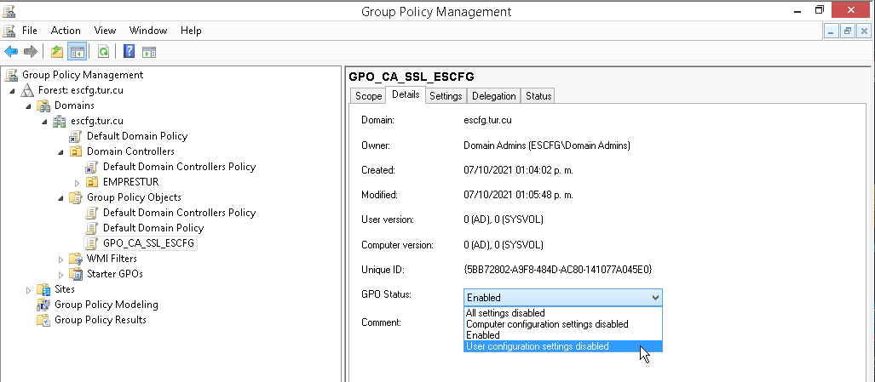Select Default Domain Policy under Group Policy Objects
The image size is (875, 382).
click(x=153, y=228)
